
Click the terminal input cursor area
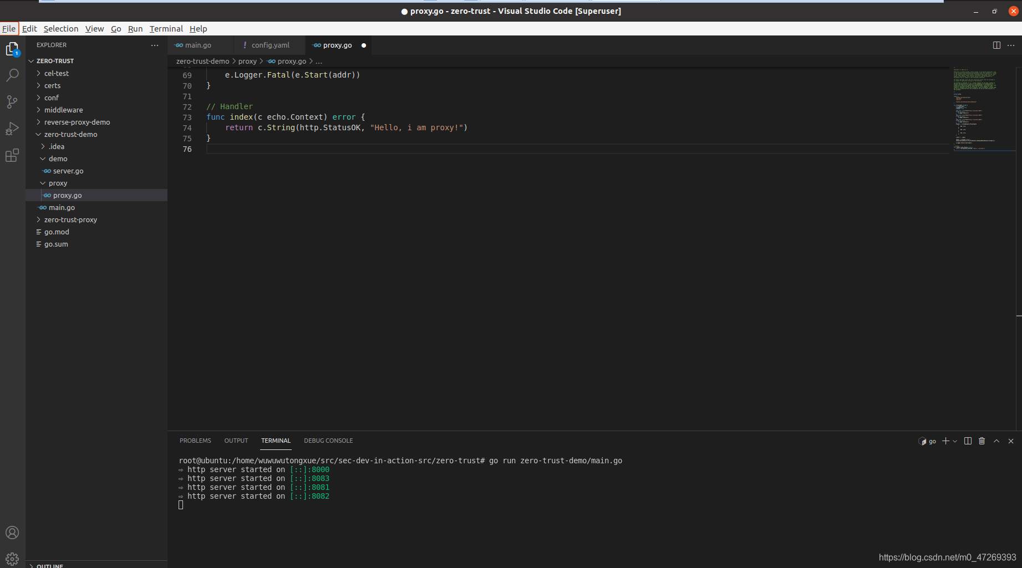pyautogui.click(x=181, y=505)
